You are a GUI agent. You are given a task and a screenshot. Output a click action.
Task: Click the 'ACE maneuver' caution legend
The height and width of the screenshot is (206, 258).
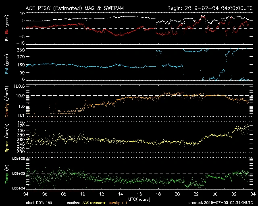tap(94, 203)
